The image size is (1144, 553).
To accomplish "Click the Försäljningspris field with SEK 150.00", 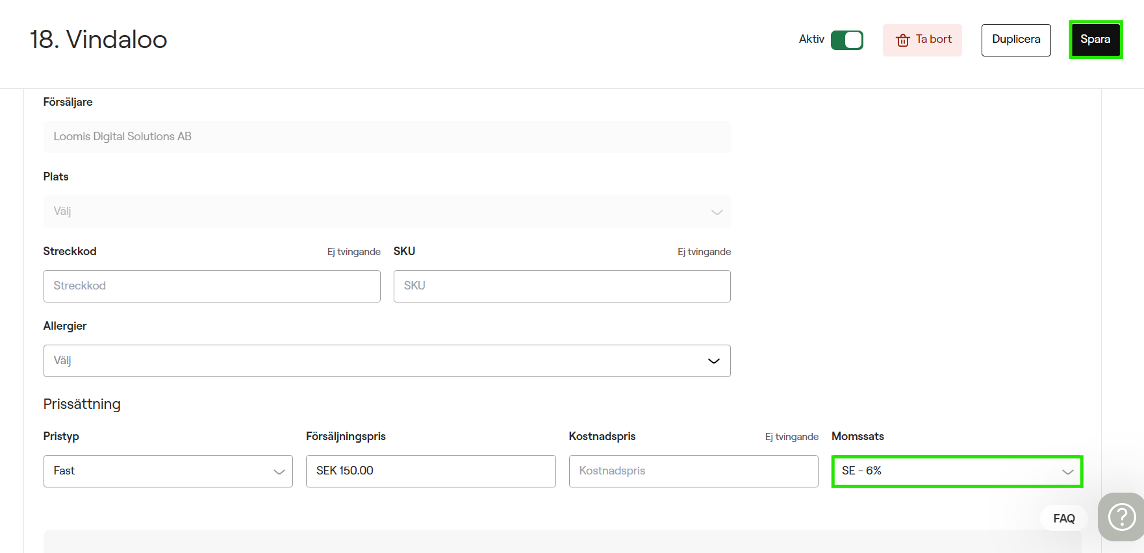I will [430, 471].
